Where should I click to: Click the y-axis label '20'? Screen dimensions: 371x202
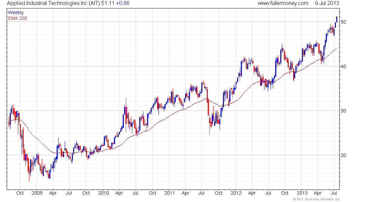coord(343,155)
